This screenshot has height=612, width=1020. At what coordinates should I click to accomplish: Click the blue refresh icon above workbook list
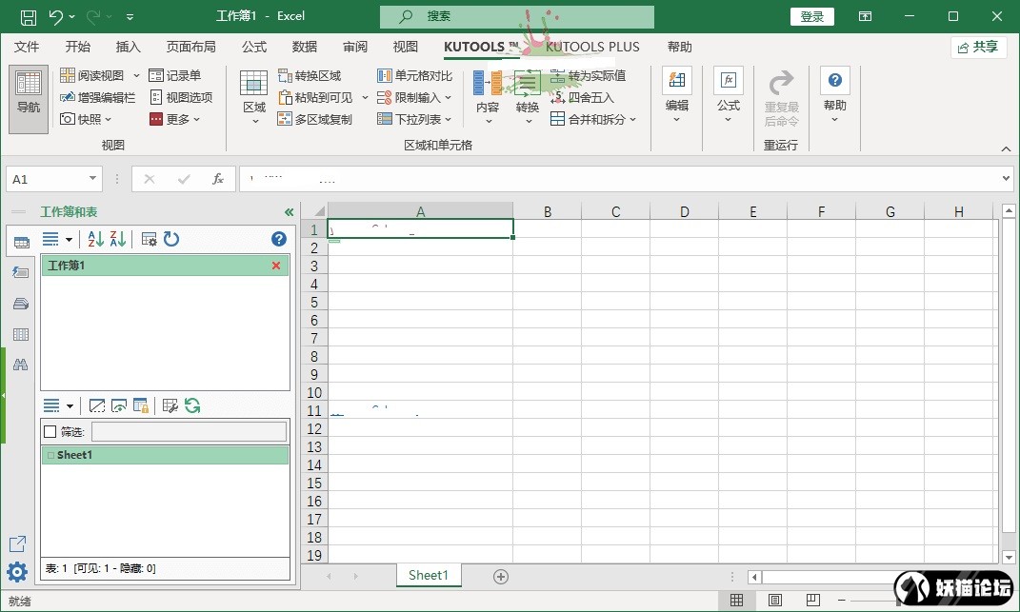click(x=171, y=239)
